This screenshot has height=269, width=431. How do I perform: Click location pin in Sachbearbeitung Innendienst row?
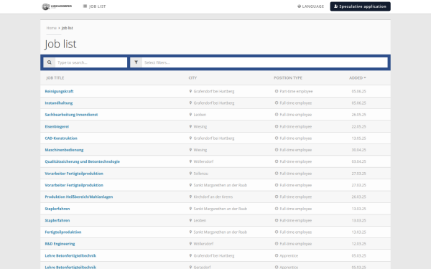[190, 115]
